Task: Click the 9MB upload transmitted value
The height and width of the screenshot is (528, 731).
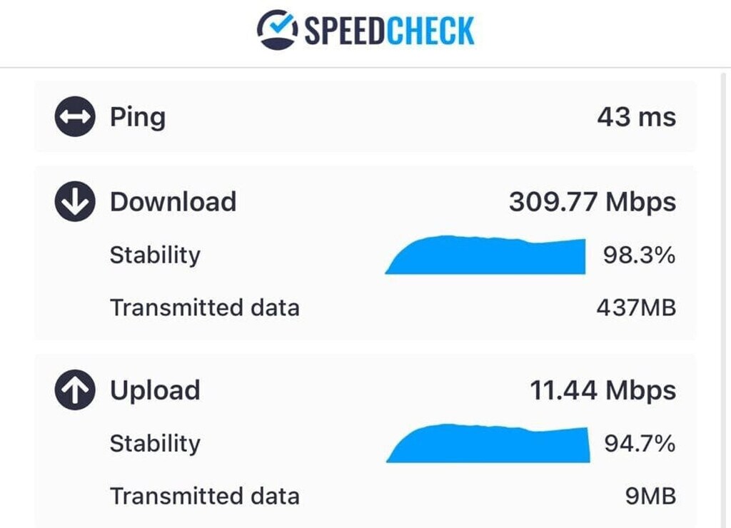Action: click(650, 496)
